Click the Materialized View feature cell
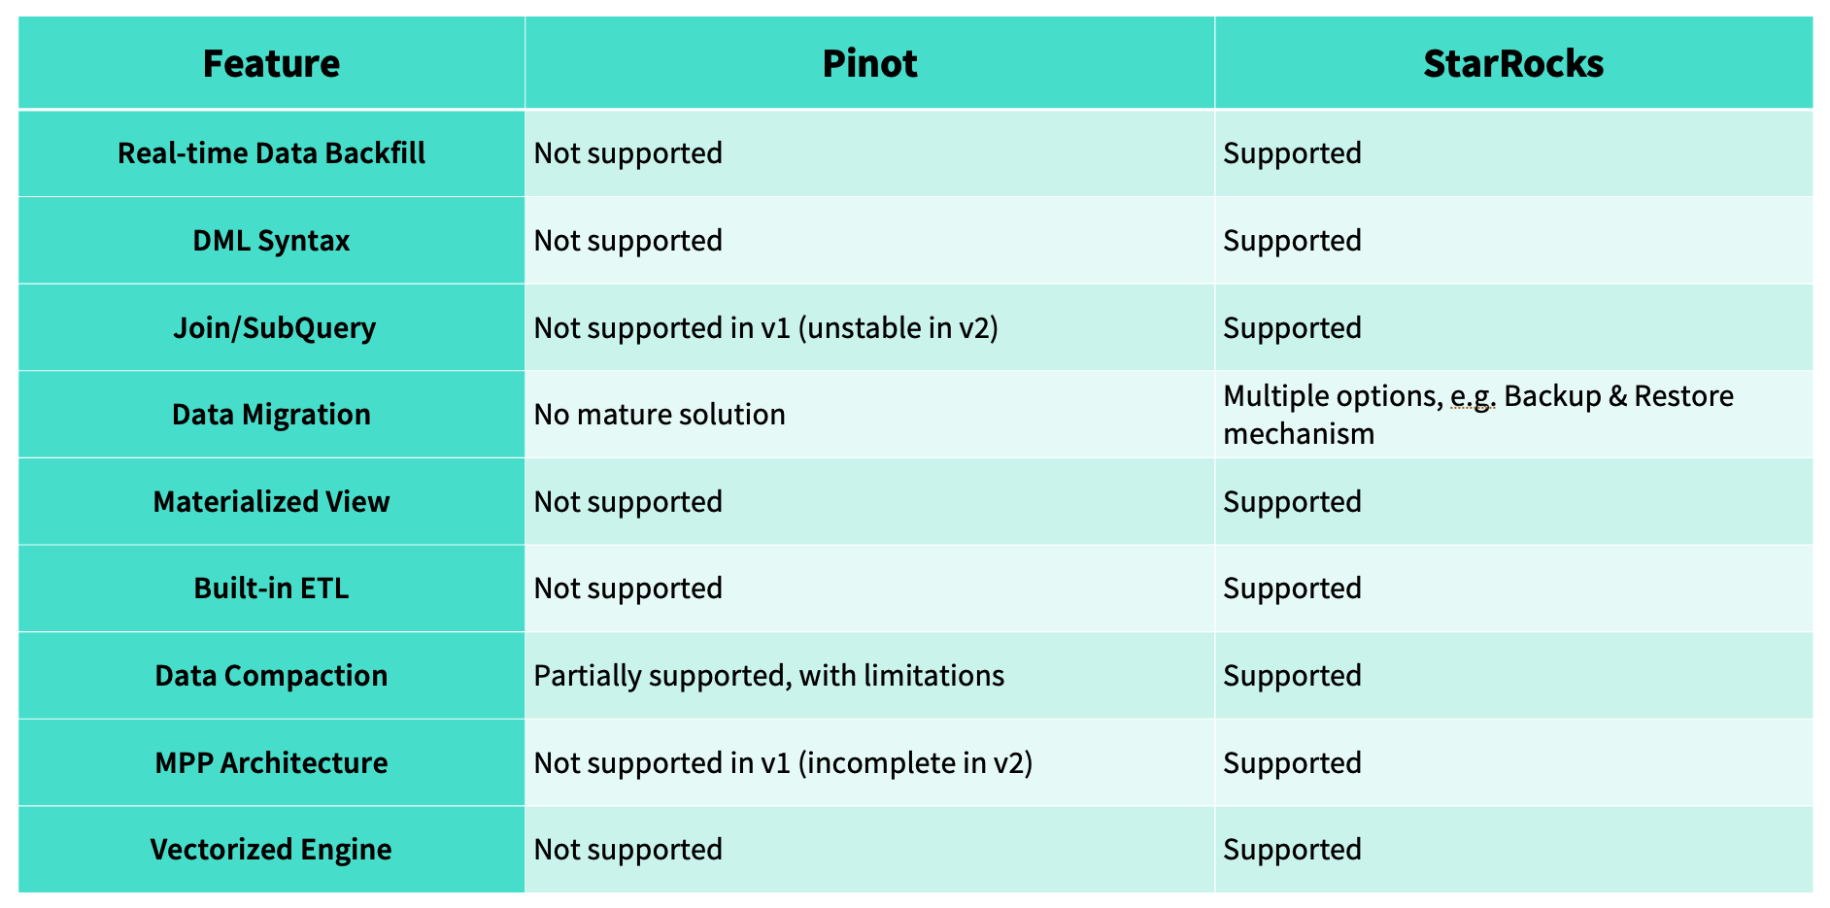1830x908 pixels. pos(271,502)
